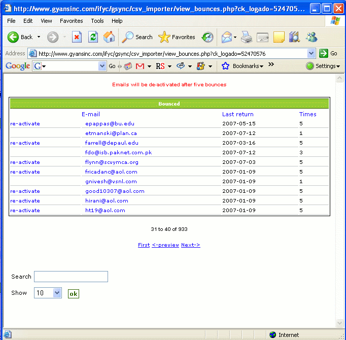Expand the Google Settings dropdown
This screenshot has height=340, width=346.
coord(323,66)
